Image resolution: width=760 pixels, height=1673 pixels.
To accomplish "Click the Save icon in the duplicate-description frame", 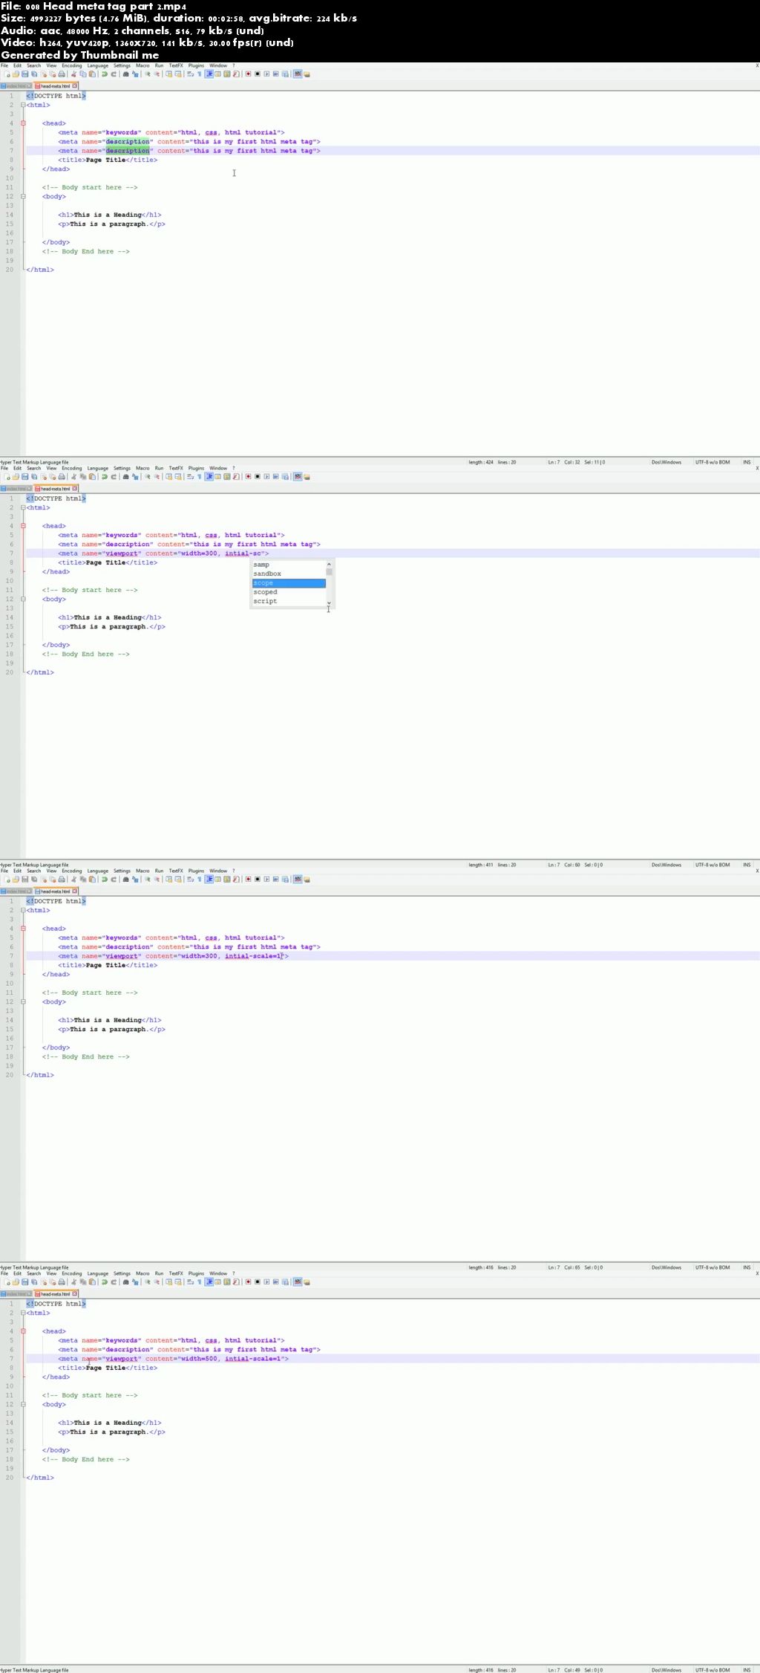I will [x=24, y=74].
